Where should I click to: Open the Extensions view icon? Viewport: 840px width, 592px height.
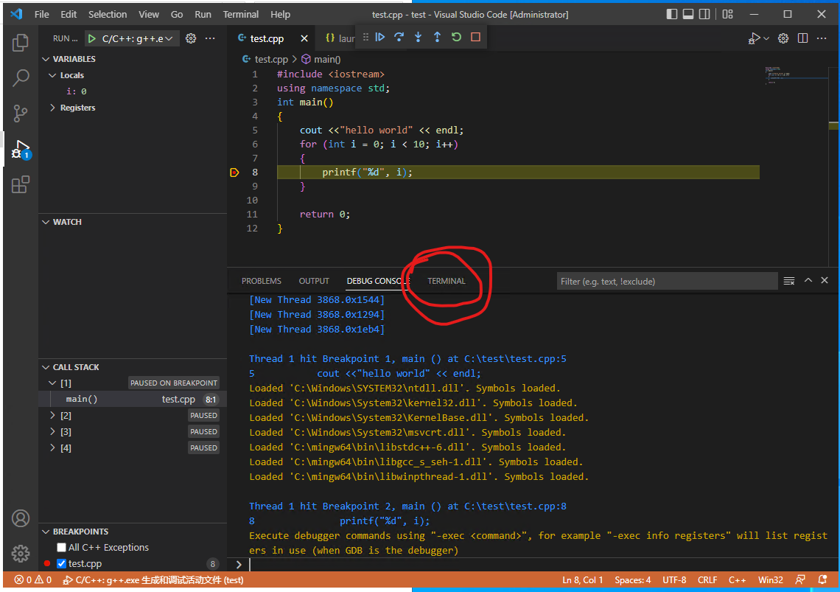21,184
